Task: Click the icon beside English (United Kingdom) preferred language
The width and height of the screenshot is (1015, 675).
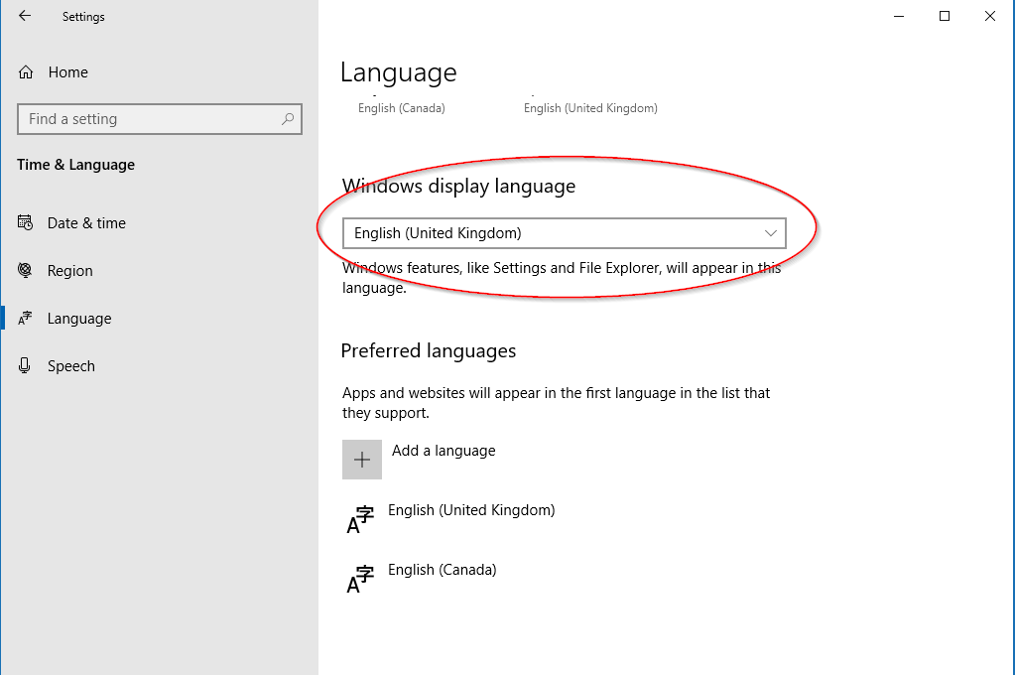Action: click(x=360, y=520)
